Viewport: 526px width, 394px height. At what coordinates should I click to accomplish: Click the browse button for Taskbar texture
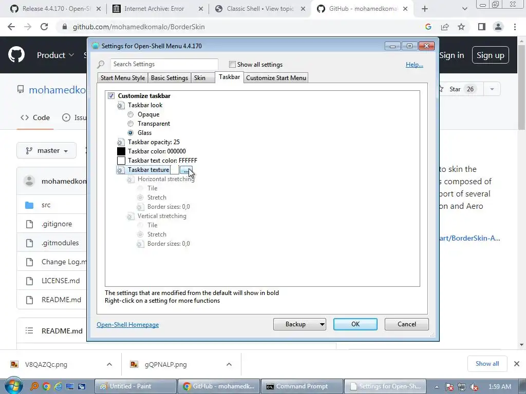point(186,170)
